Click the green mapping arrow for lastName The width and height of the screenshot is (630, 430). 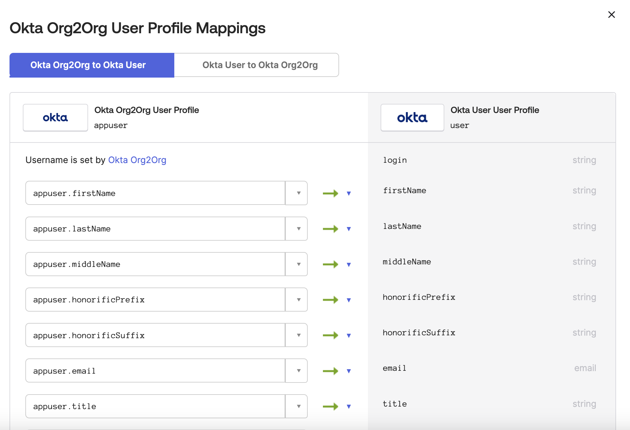point(331,229)
